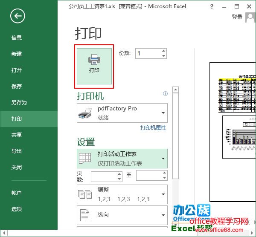Increase copies count with up arrow

point(163,51)
